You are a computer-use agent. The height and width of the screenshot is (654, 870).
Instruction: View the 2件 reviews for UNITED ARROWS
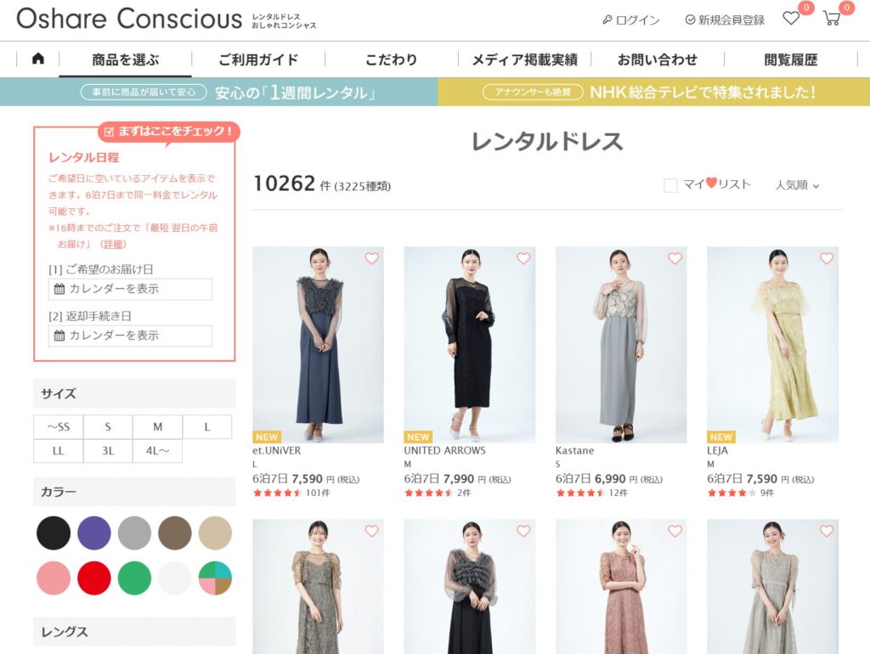pos(464,493)
